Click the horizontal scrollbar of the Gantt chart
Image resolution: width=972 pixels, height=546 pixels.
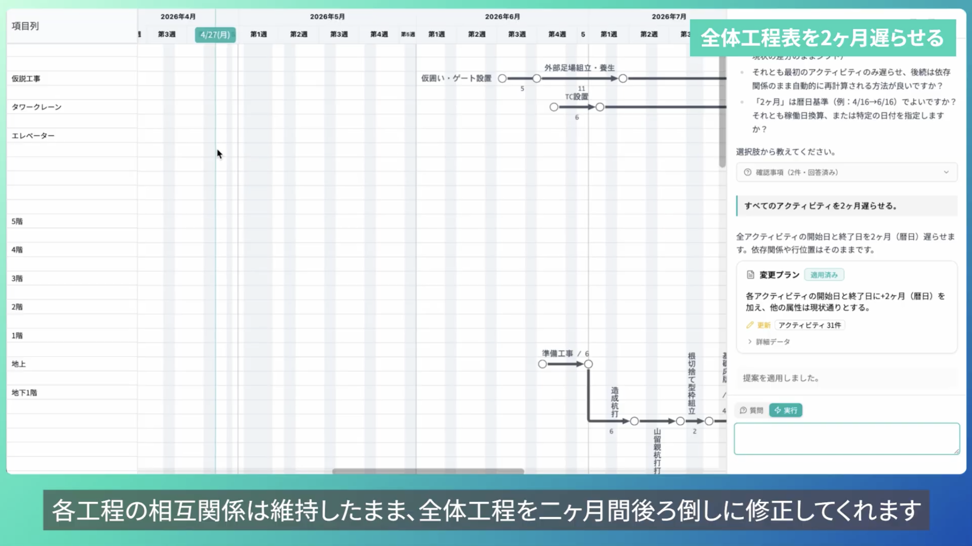coord(428,471)
